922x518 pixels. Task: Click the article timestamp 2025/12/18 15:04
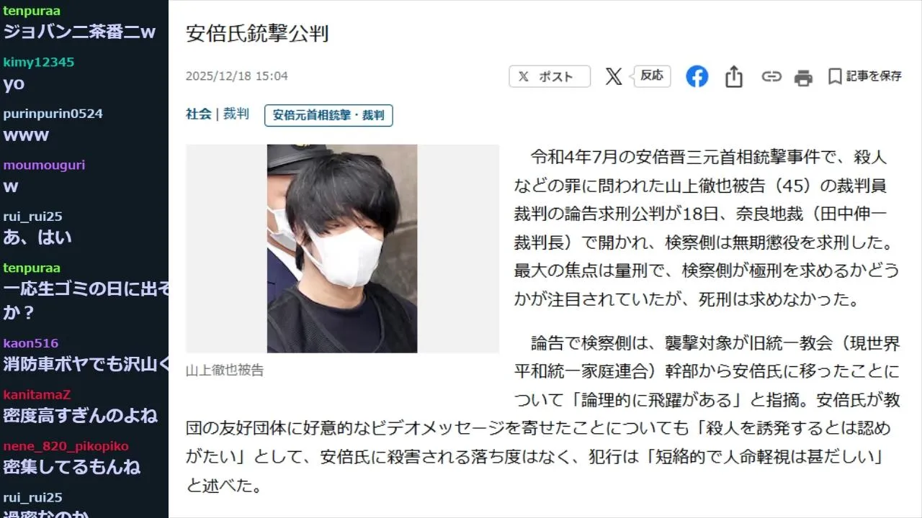coord(237,76)
